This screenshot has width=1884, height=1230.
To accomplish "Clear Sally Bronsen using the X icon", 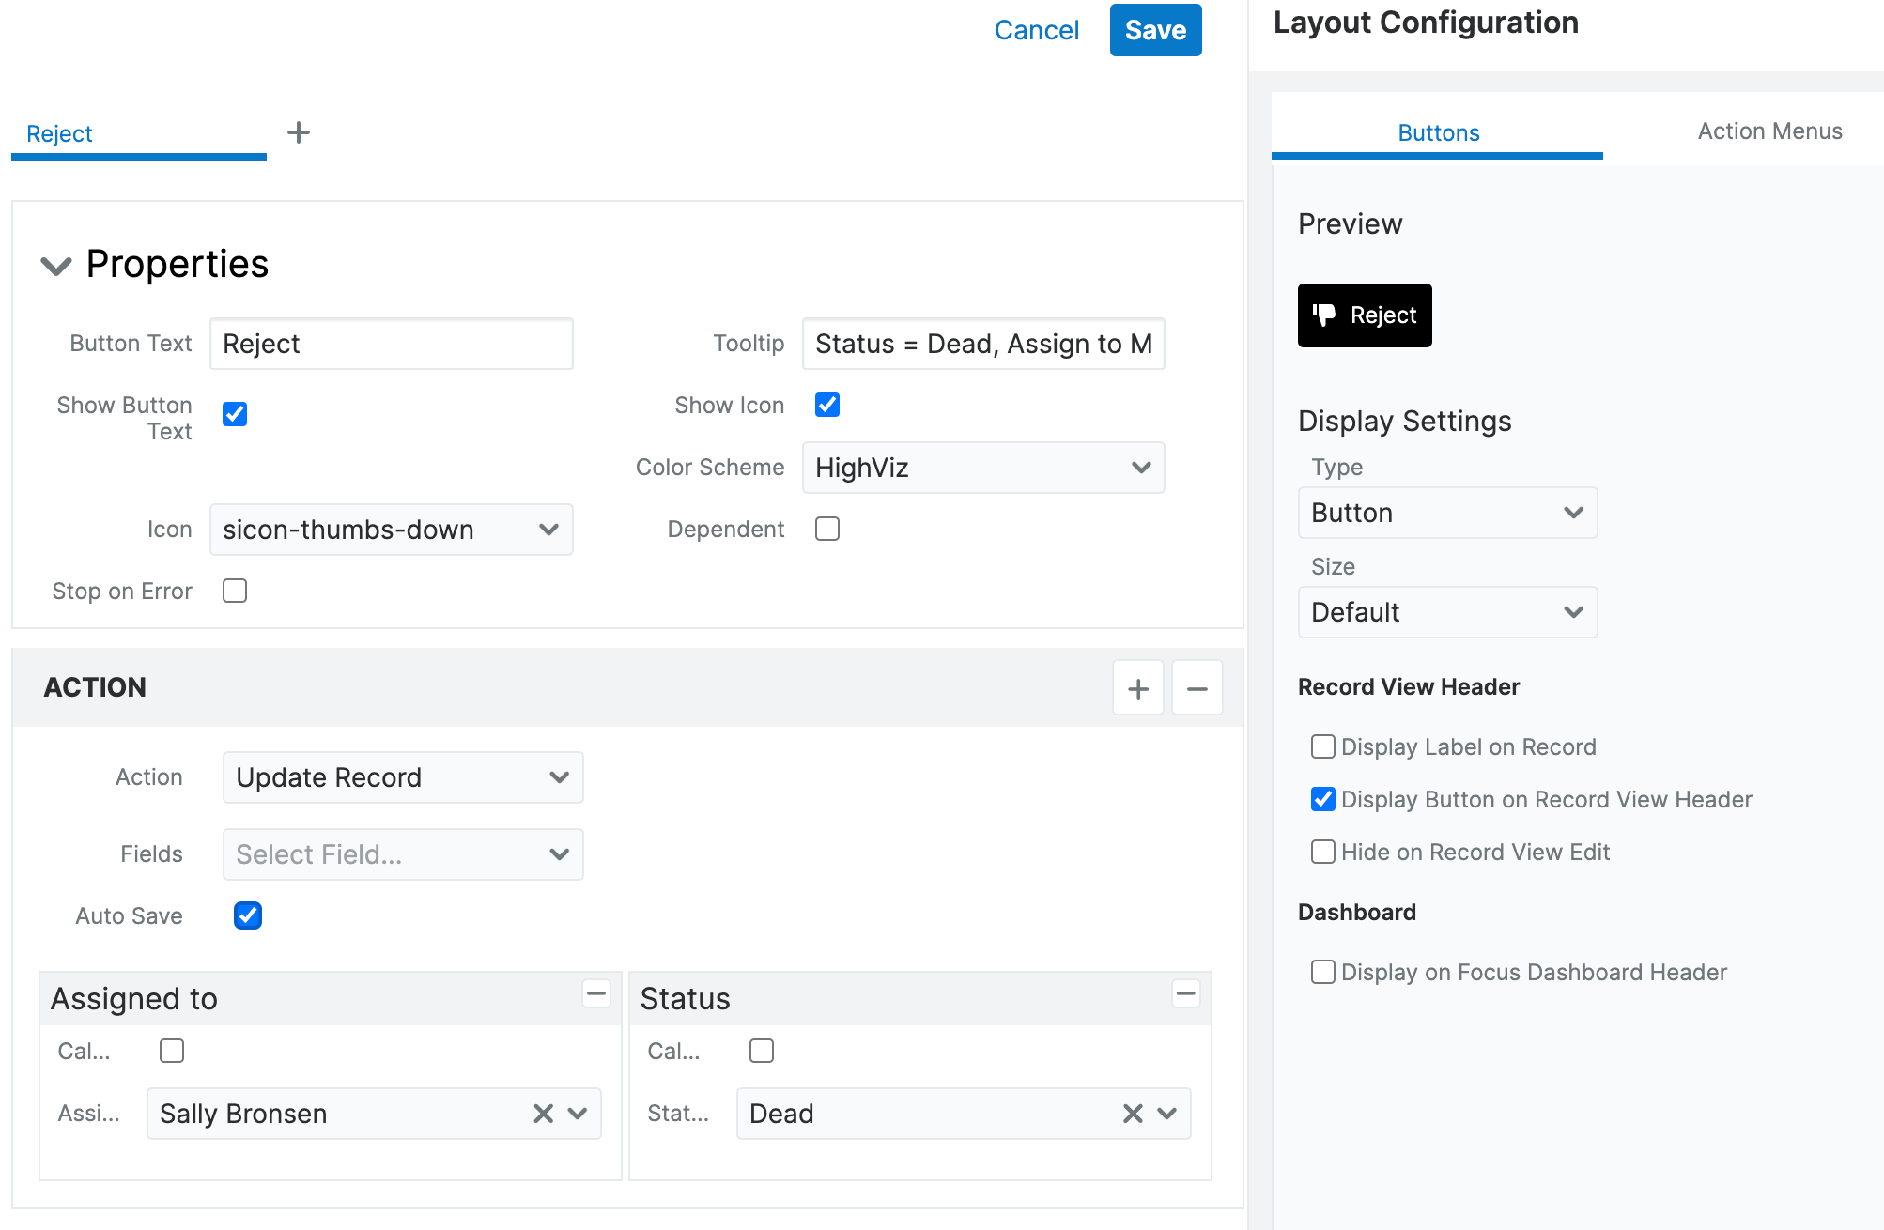I will [543, 1114].
